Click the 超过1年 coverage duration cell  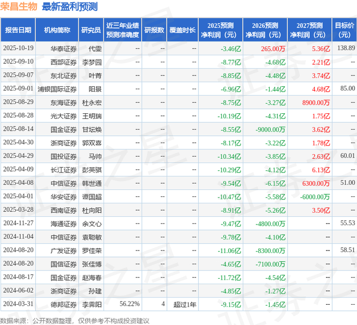(x=185, y=305)
